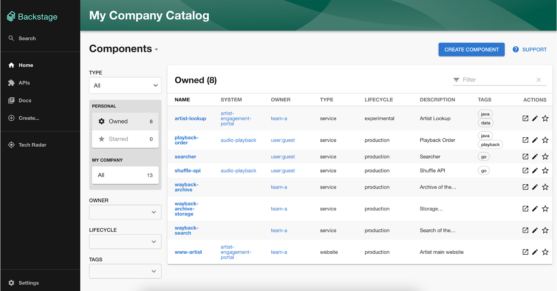Viewport: 557px width, 291px height.
Task: Open view icon for searcher row
Action: pyautogui.click(x=525, y=157)
